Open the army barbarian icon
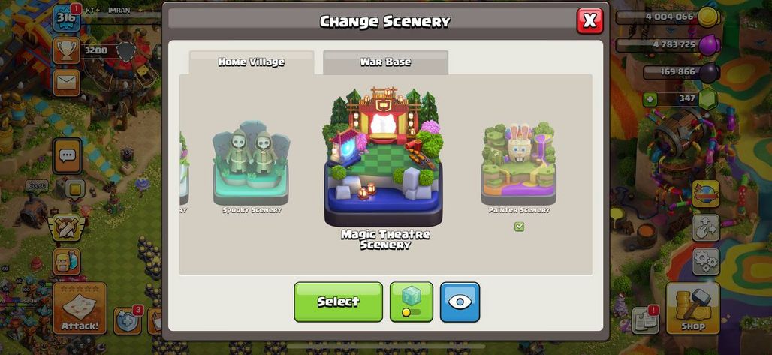Viewport: 772px width, 355px height. click(67, 261)
